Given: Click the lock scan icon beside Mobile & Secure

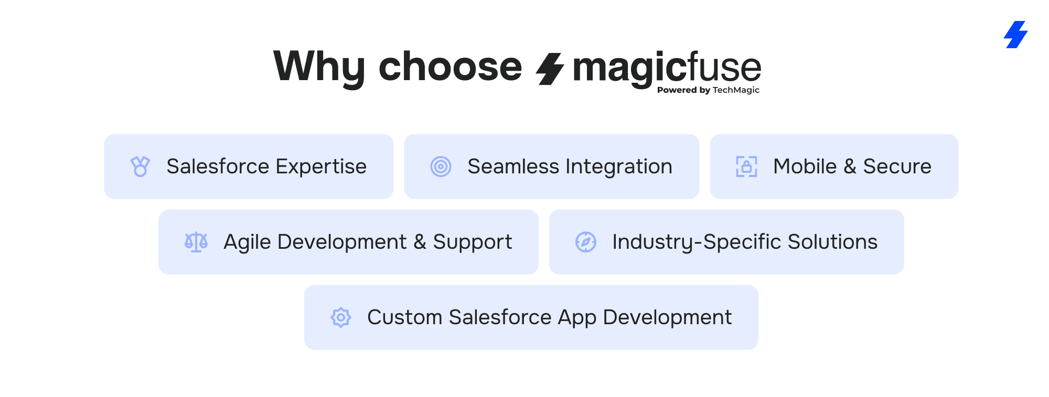Looking at the screenshot, I should pyautogui.click(x=746, y=167).
